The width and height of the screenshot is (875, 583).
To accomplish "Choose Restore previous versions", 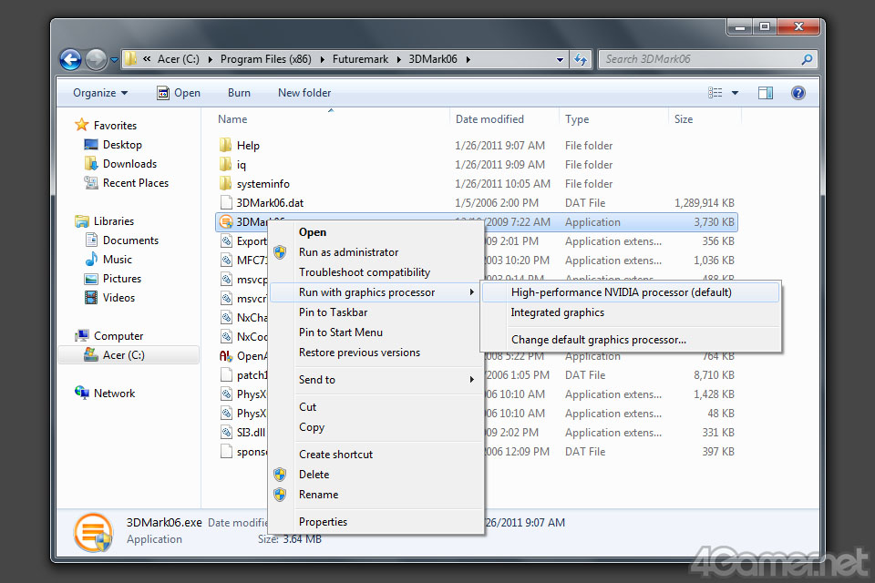I will tap(359, 353).
